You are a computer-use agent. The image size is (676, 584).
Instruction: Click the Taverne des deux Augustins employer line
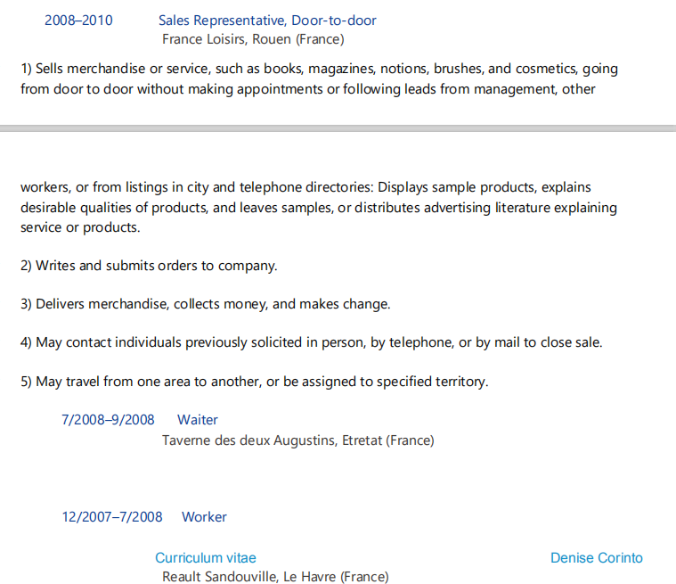297,440
